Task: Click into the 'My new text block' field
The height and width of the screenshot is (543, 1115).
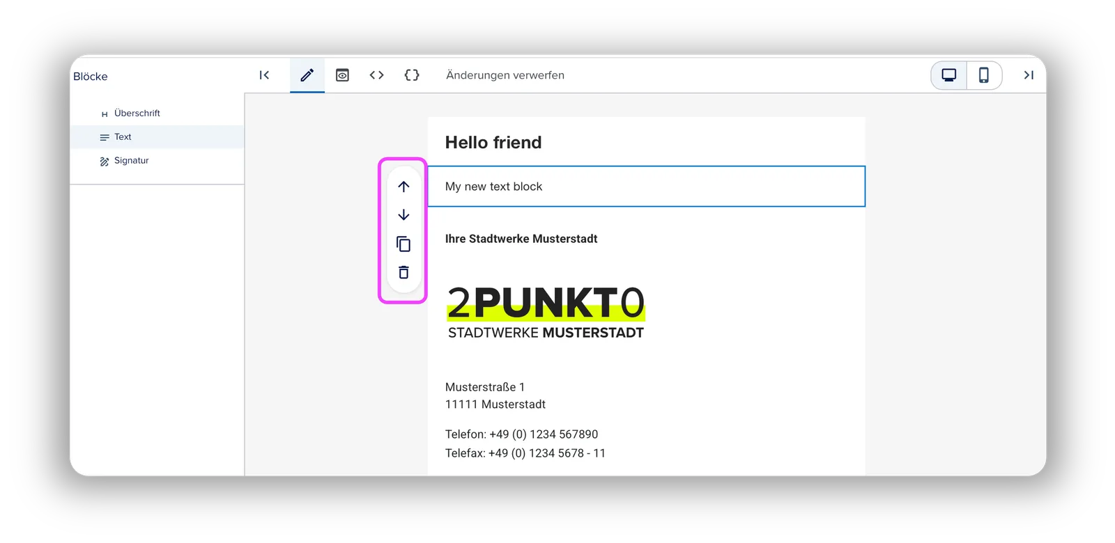Action: [646, 187]
